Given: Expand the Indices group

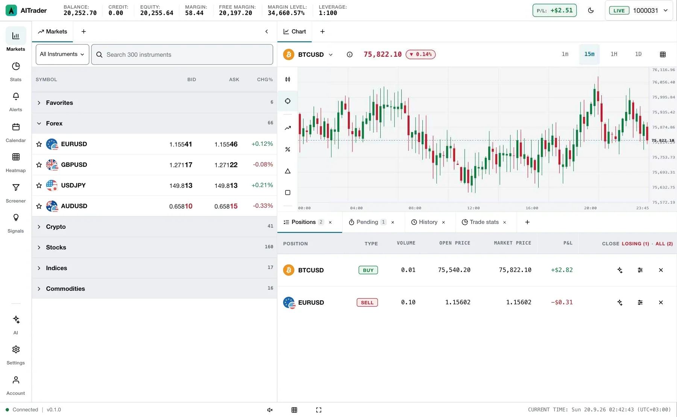Looking at the screenshot, I should pos(154,268).
